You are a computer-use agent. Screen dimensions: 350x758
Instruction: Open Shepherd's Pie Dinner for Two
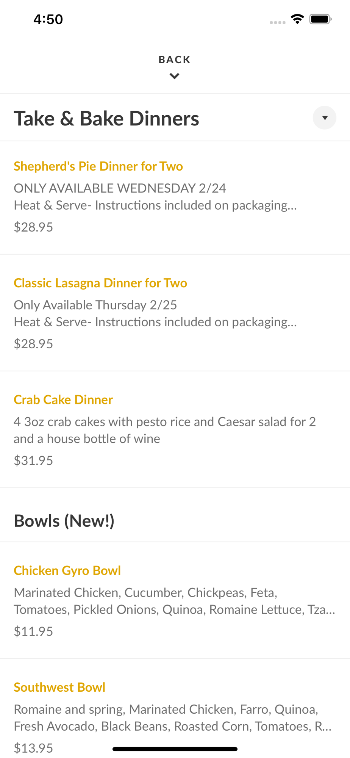click(98, 166)
